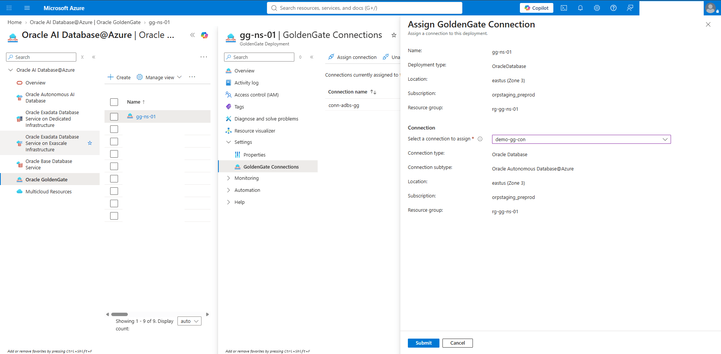This screenshot has height=354, width=721.
Task: Open the Manage view dropdown
Action: (159, 77)
